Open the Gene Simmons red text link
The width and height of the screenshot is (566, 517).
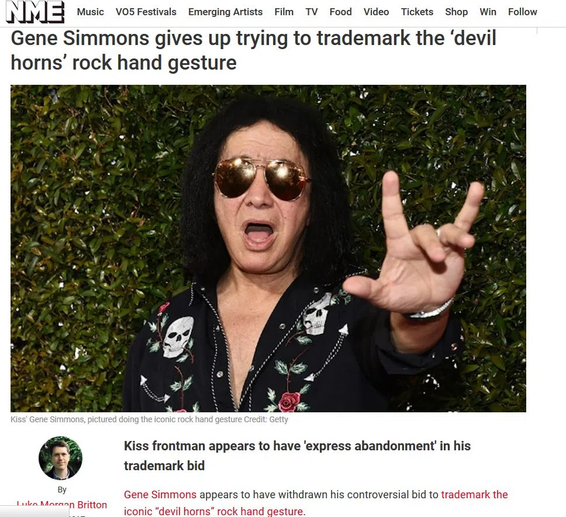click(160, 494)
